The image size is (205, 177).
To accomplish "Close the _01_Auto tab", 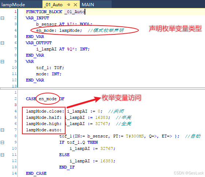I will pos(75,5).
